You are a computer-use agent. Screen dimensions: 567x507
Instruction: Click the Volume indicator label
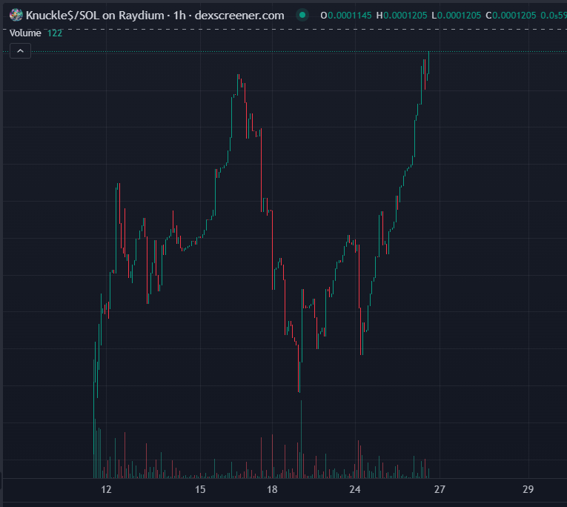tap(25, 33)
